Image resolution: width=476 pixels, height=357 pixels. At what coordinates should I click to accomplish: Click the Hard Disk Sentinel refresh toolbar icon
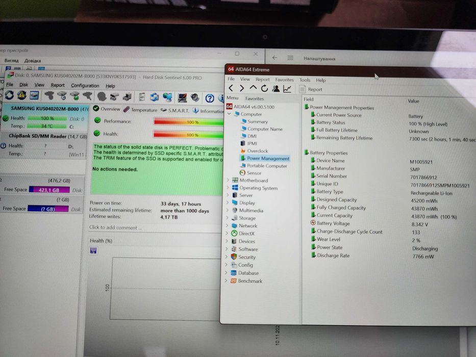(9, 95)
